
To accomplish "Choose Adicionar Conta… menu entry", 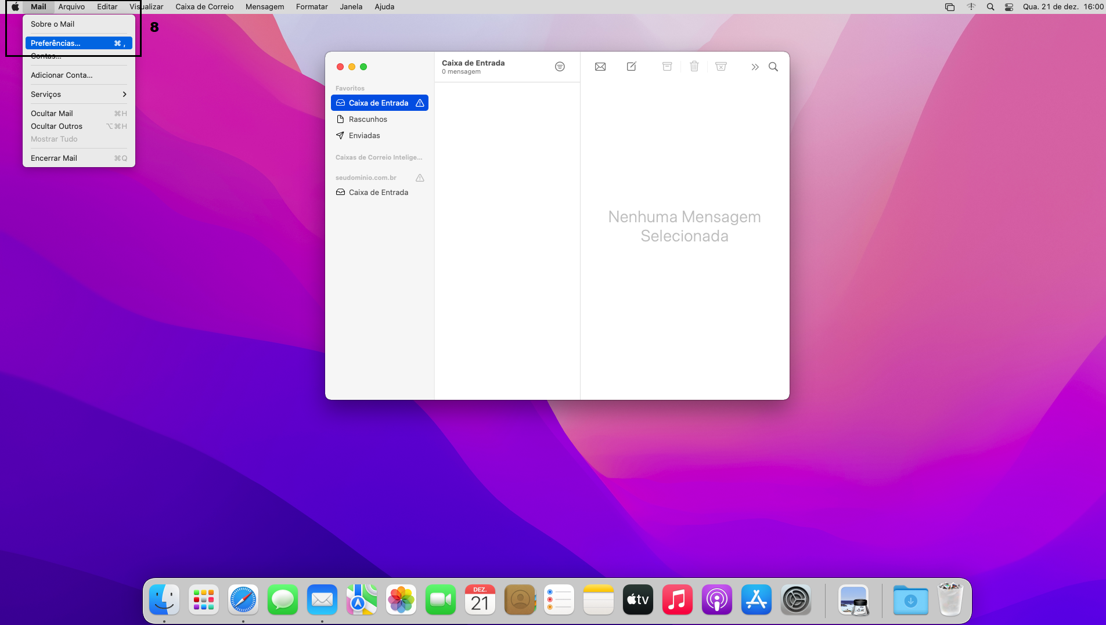I will coord(62,75).
